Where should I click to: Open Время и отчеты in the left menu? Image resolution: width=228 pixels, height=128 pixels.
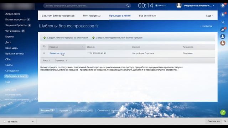point(15,54)
